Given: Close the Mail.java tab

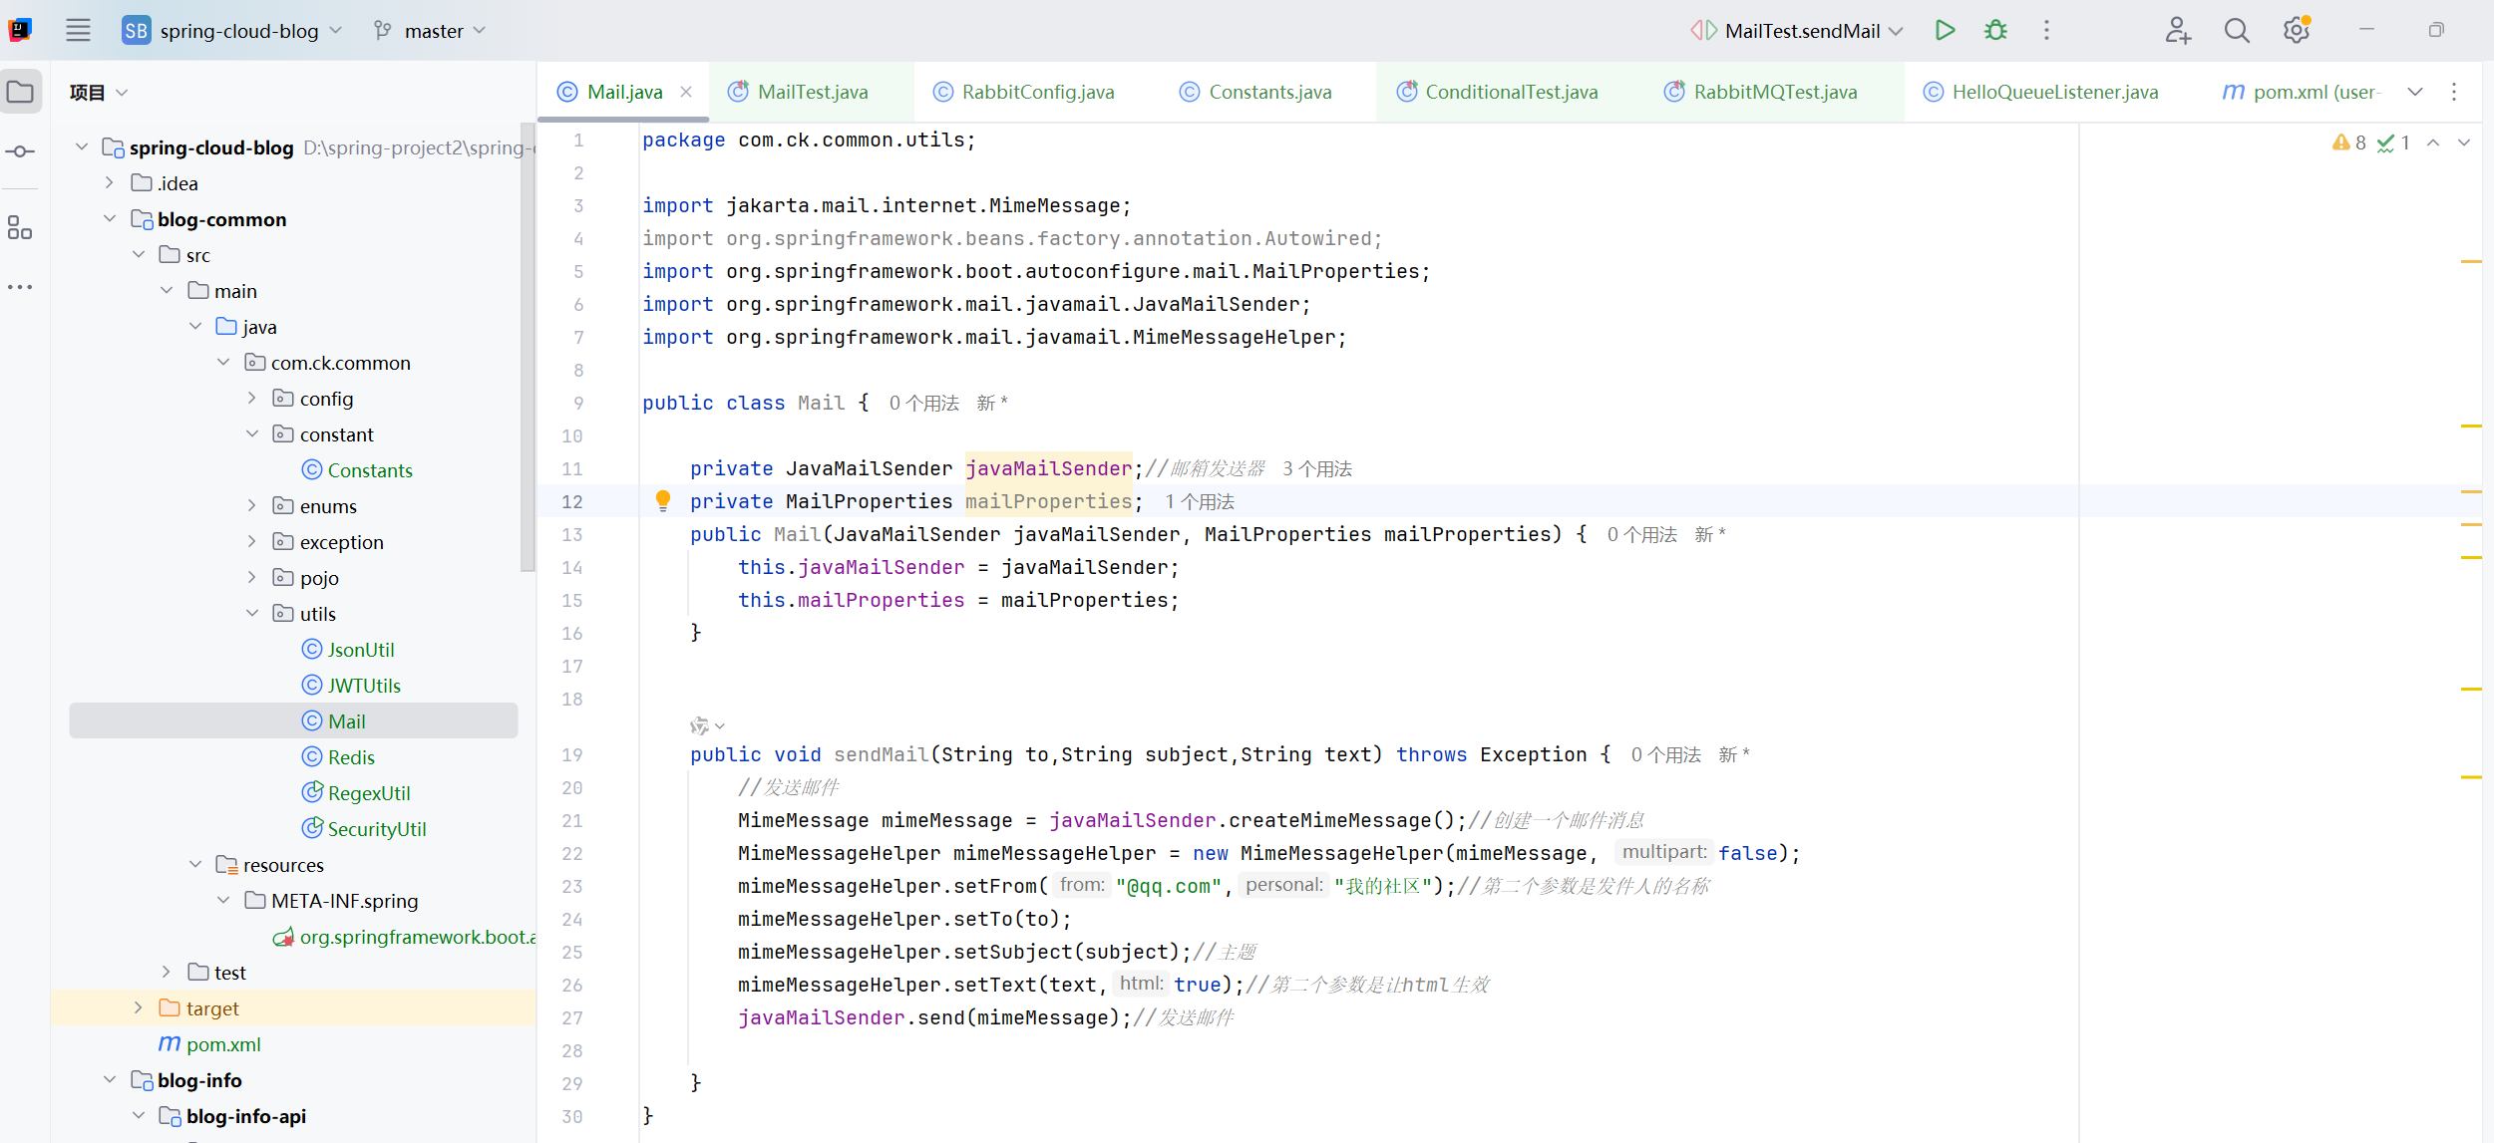Looking at the screenshot, I should pos(686,92).
